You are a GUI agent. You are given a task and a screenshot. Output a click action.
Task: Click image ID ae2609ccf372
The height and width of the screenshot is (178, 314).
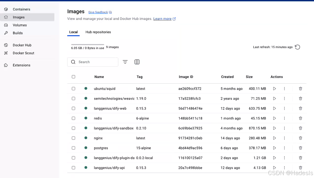[190, 89]
